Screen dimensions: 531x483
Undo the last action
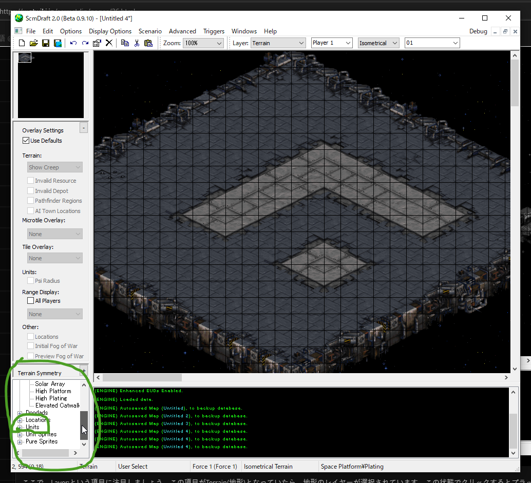[73, 43]
